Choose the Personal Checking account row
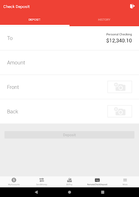139x197 pixels. 69,38
